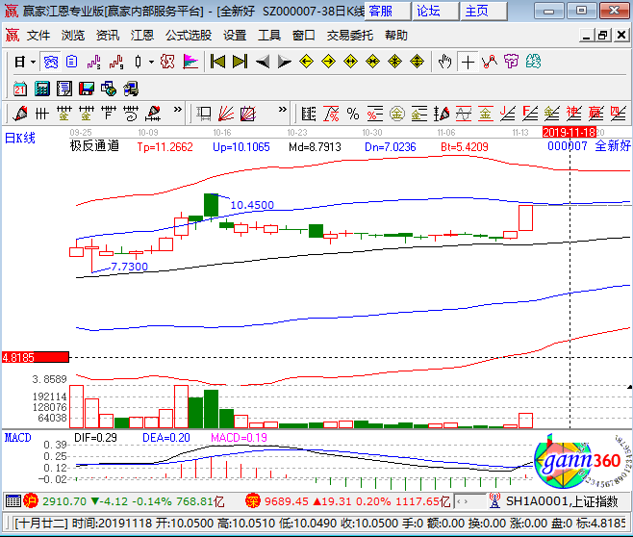
Task: Click the yellow diamond right-arrow icon
Action: 329,63
